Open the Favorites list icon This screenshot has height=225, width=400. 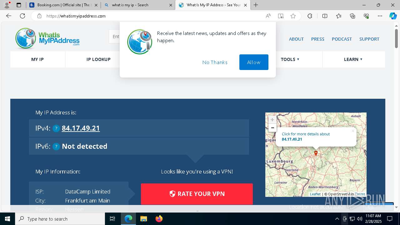click(339, 16)
